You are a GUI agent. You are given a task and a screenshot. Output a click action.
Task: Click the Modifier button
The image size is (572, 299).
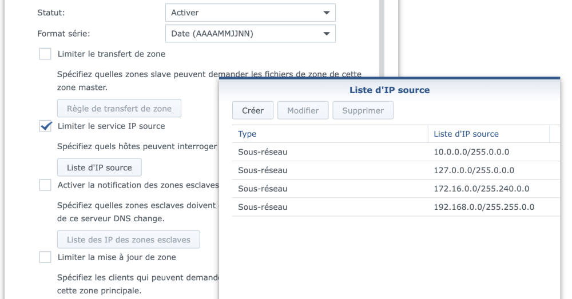click(303, 110)
